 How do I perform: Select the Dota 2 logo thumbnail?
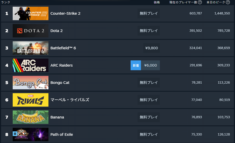(31, 31)
